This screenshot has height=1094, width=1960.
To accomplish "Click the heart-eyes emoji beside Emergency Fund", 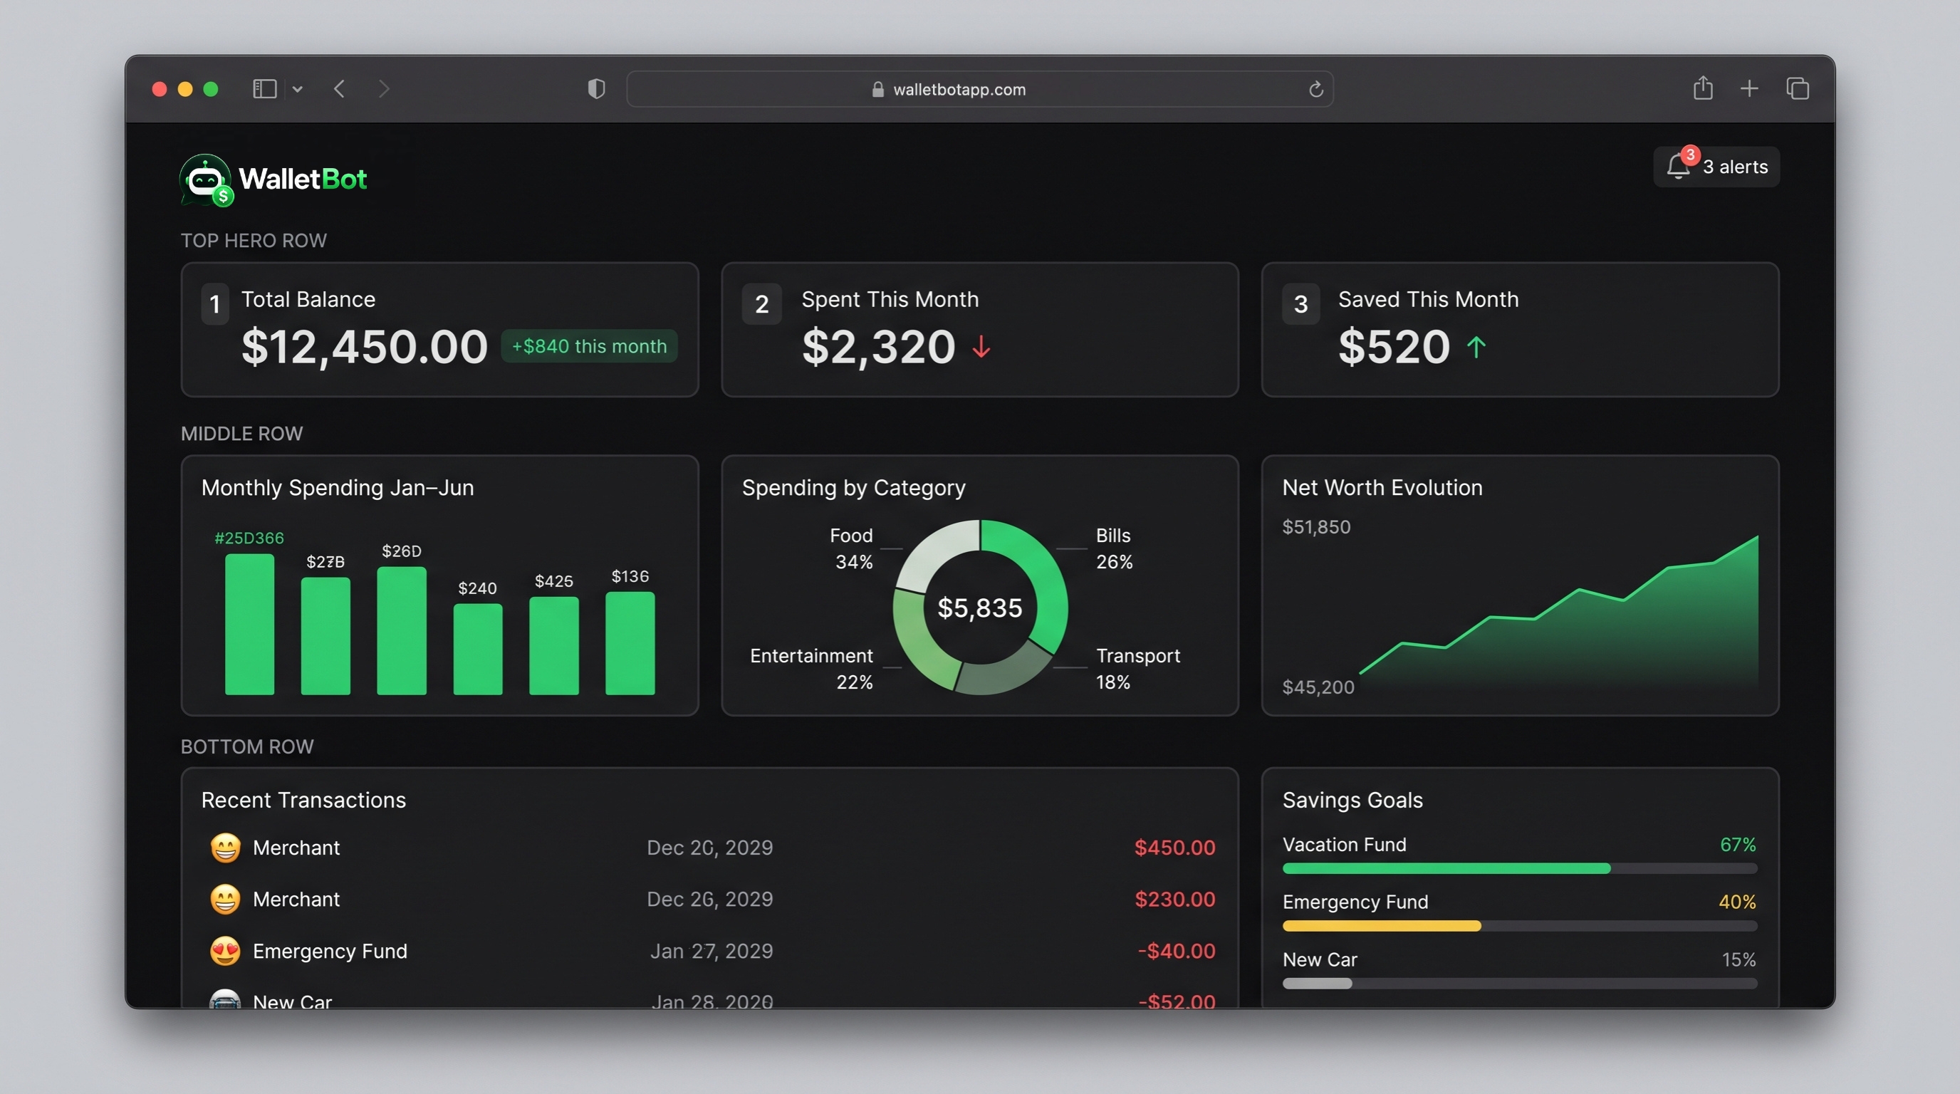I will pyautogui.click(x=225, y=951).
